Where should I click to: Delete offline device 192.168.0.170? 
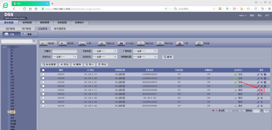click(262, 94)
